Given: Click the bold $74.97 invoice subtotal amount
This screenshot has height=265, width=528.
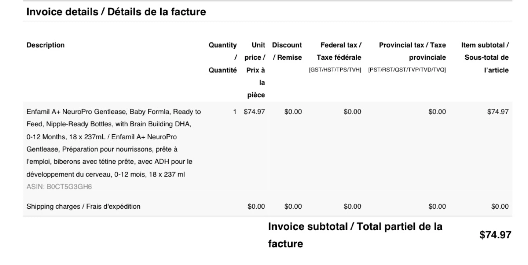Looking at the screenshot, I should (495, 235).
